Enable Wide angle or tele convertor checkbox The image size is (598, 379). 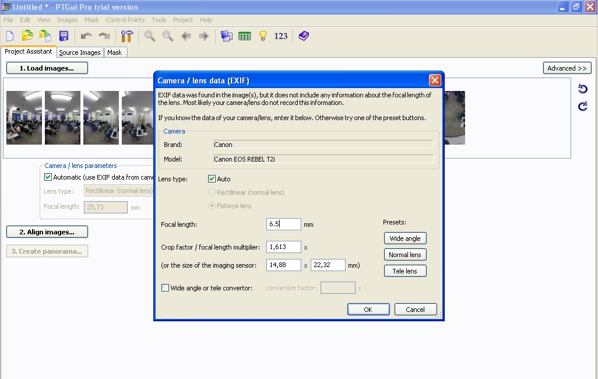(165, 288)
